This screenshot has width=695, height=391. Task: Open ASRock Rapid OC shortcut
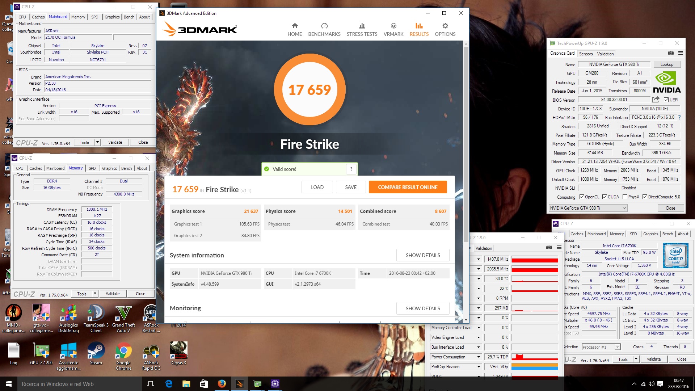151,356
